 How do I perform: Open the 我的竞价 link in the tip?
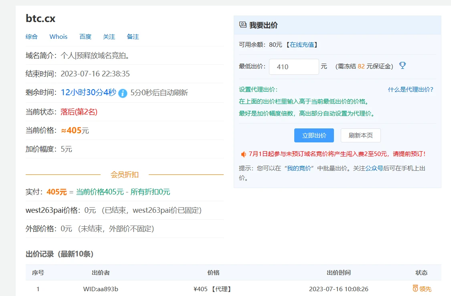299,168
